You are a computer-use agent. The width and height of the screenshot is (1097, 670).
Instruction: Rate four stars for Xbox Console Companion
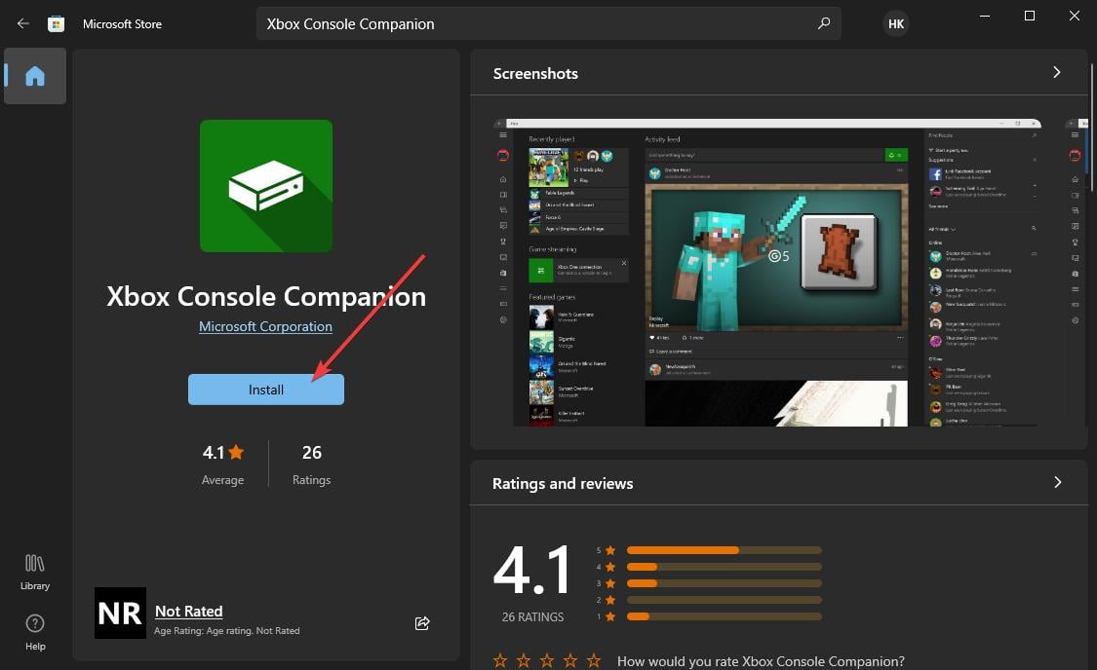tap(570, 660)
